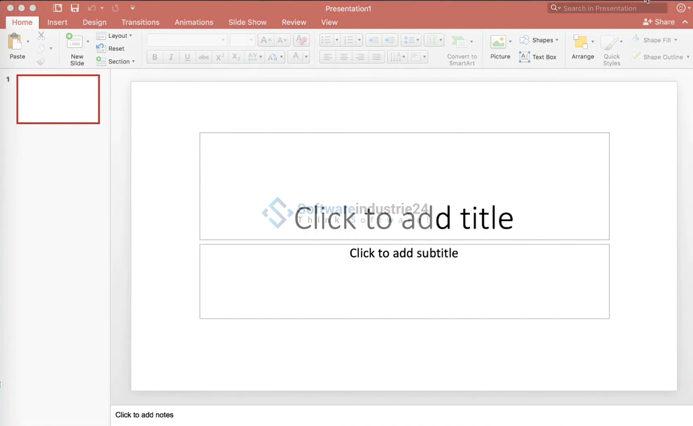Expand the Section dropdown
This screenshot has height=426, width=693.
click(116, 61)
